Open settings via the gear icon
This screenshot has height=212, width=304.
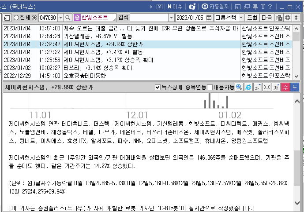point(288,18)
